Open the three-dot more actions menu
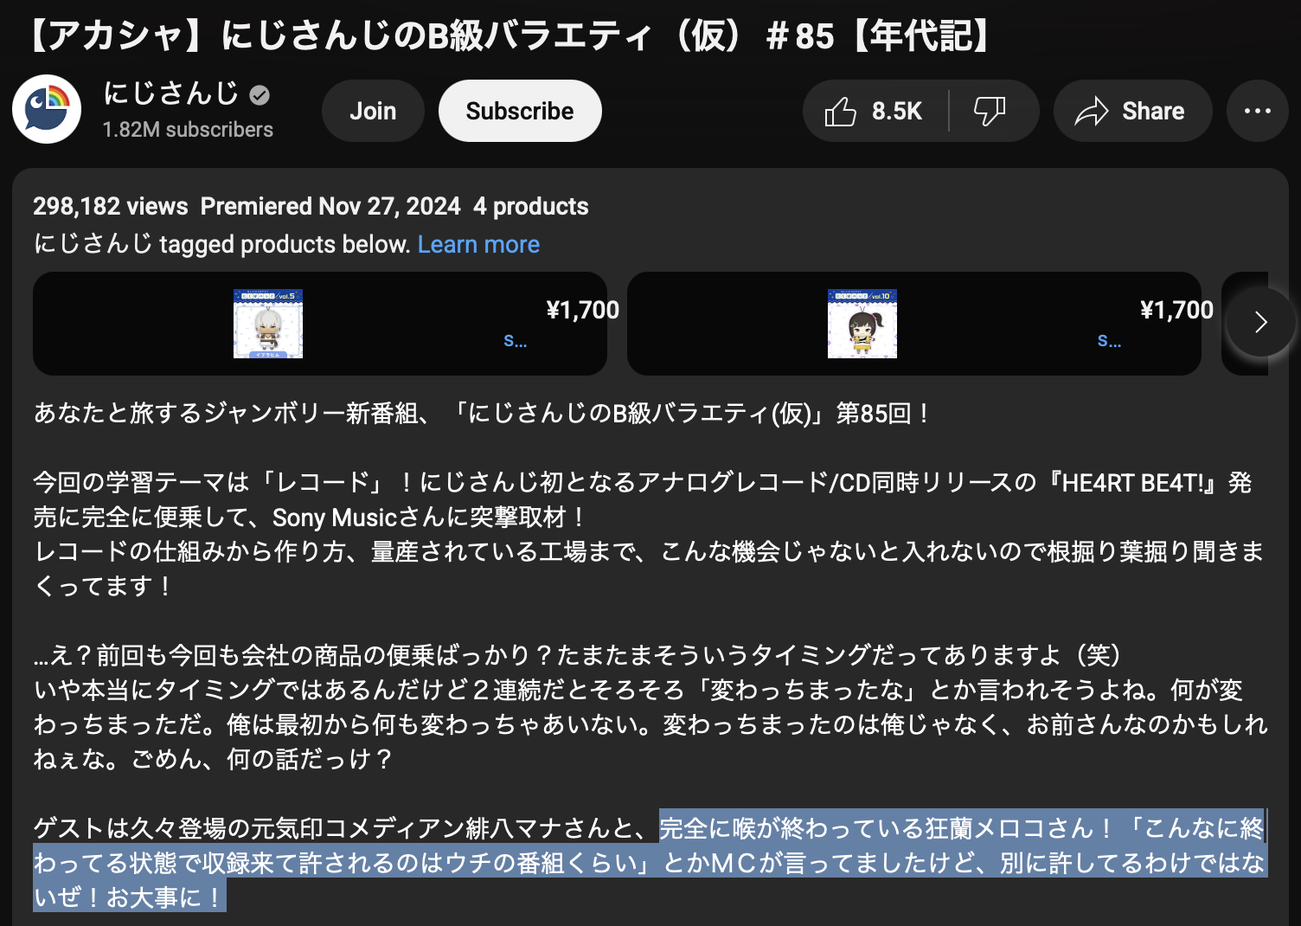This screenshot has width=1301, height=926. 1258,111
